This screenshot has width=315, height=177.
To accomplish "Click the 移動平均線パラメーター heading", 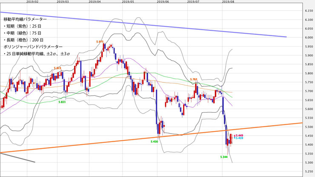I will click(x=25, y=19).
